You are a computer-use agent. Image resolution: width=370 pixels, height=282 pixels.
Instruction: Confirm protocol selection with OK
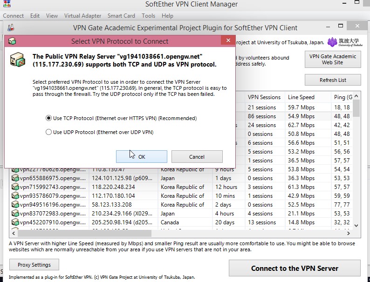point(142,157)
